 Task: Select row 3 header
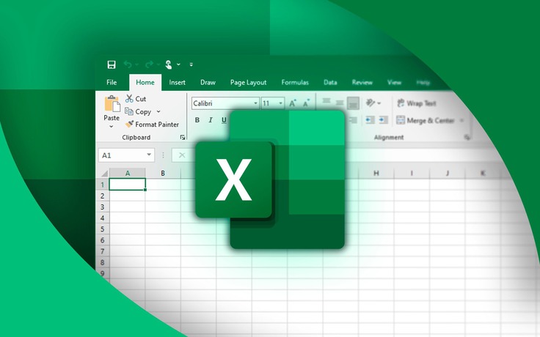102,207
